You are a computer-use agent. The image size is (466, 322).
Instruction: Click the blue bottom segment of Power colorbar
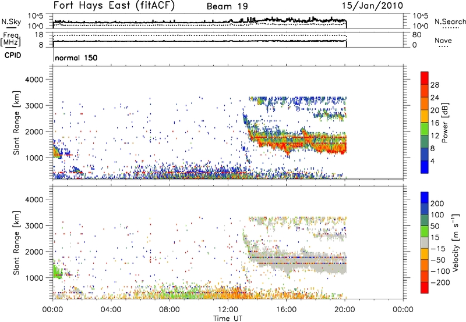[x=425, y=167]
